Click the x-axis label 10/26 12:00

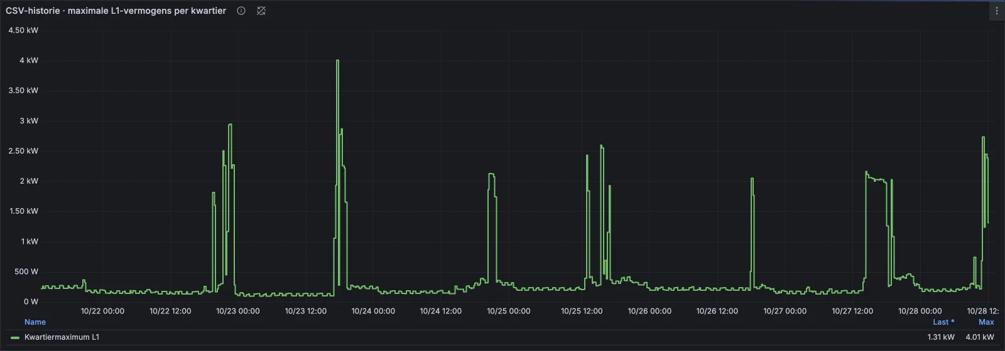(x=717, y=311)
